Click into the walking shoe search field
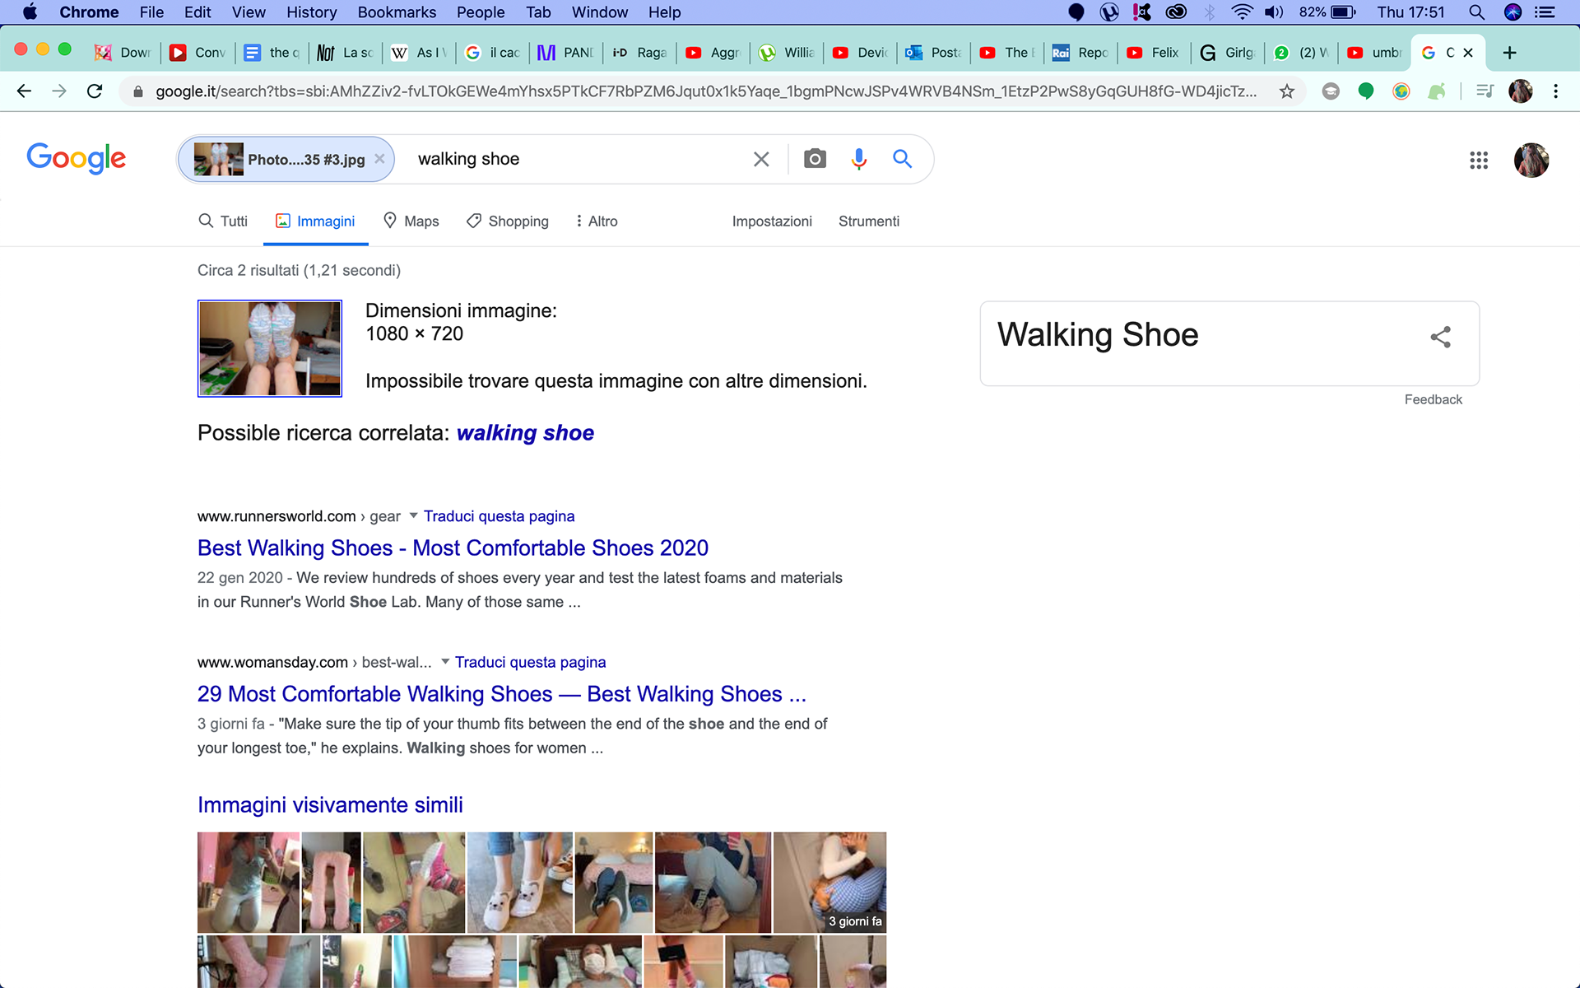1580x988 pixels. (x=576, y=159)
